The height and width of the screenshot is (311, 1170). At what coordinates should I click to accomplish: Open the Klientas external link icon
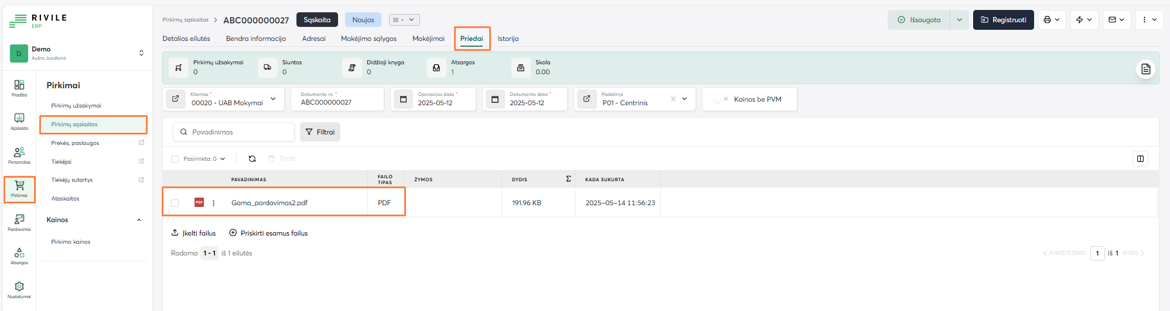pos(176,99)
